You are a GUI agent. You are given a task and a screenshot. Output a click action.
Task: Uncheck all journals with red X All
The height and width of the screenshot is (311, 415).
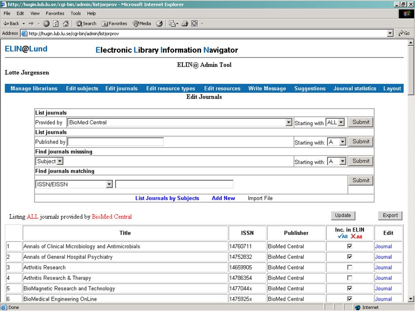point(357,236)
